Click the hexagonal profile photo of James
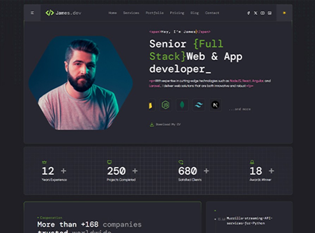 pos(80,83)
